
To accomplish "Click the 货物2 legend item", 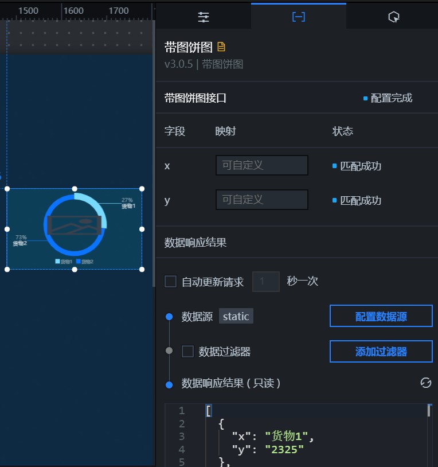I will pyautogui.click(x=85, y=262).
